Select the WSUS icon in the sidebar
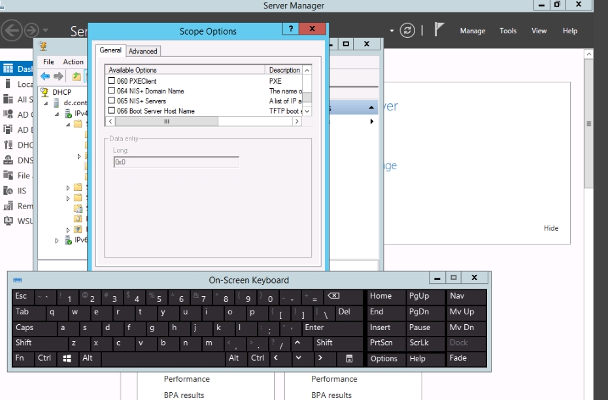Screen dimensions: 608x400 click(8, 221)
